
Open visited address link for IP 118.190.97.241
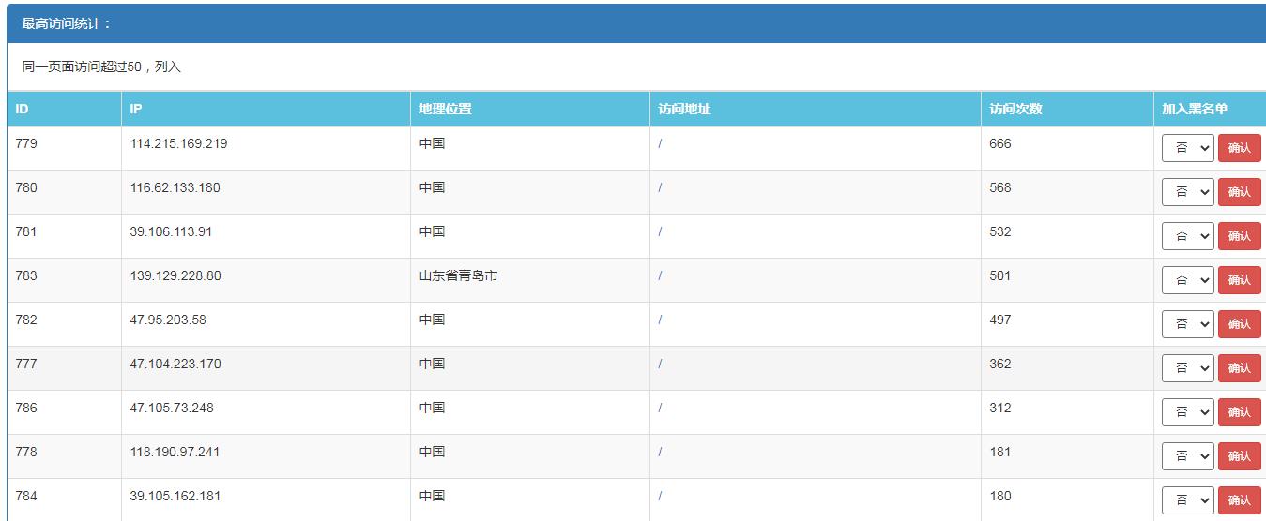[x=660, y=453]
